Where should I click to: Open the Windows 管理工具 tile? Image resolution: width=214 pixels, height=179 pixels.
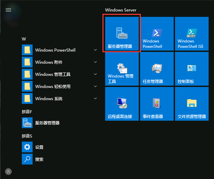(122, 69)
